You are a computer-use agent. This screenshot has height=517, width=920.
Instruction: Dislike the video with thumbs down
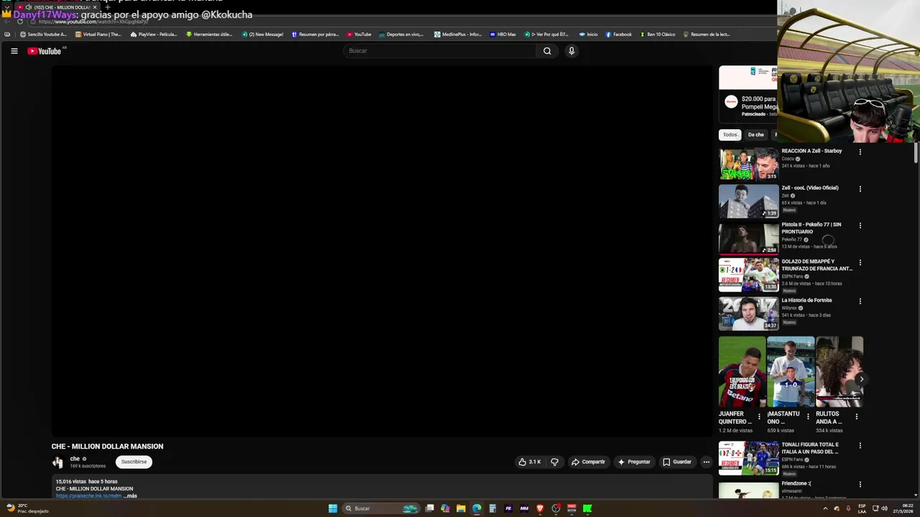[x=554, y=462]
